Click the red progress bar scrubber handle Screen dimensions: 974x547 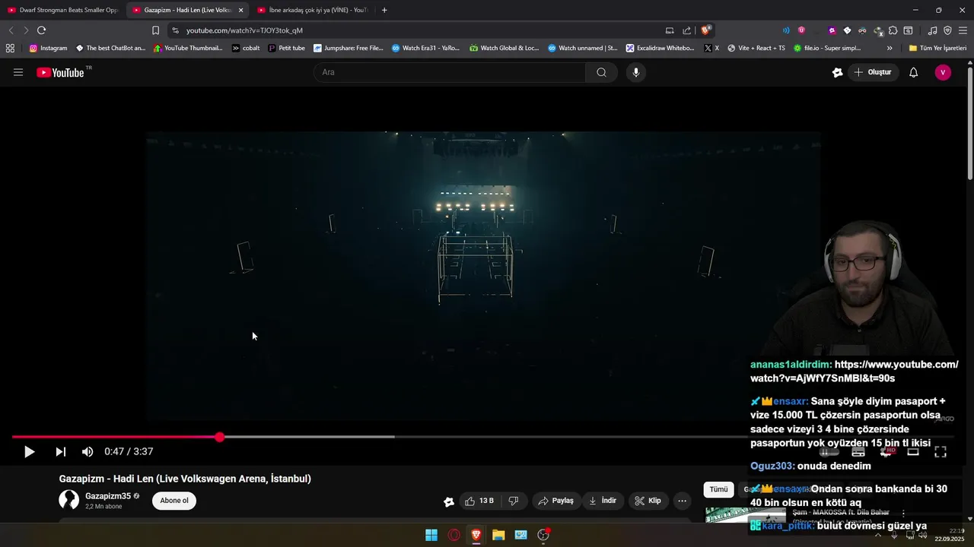(219, 437)
